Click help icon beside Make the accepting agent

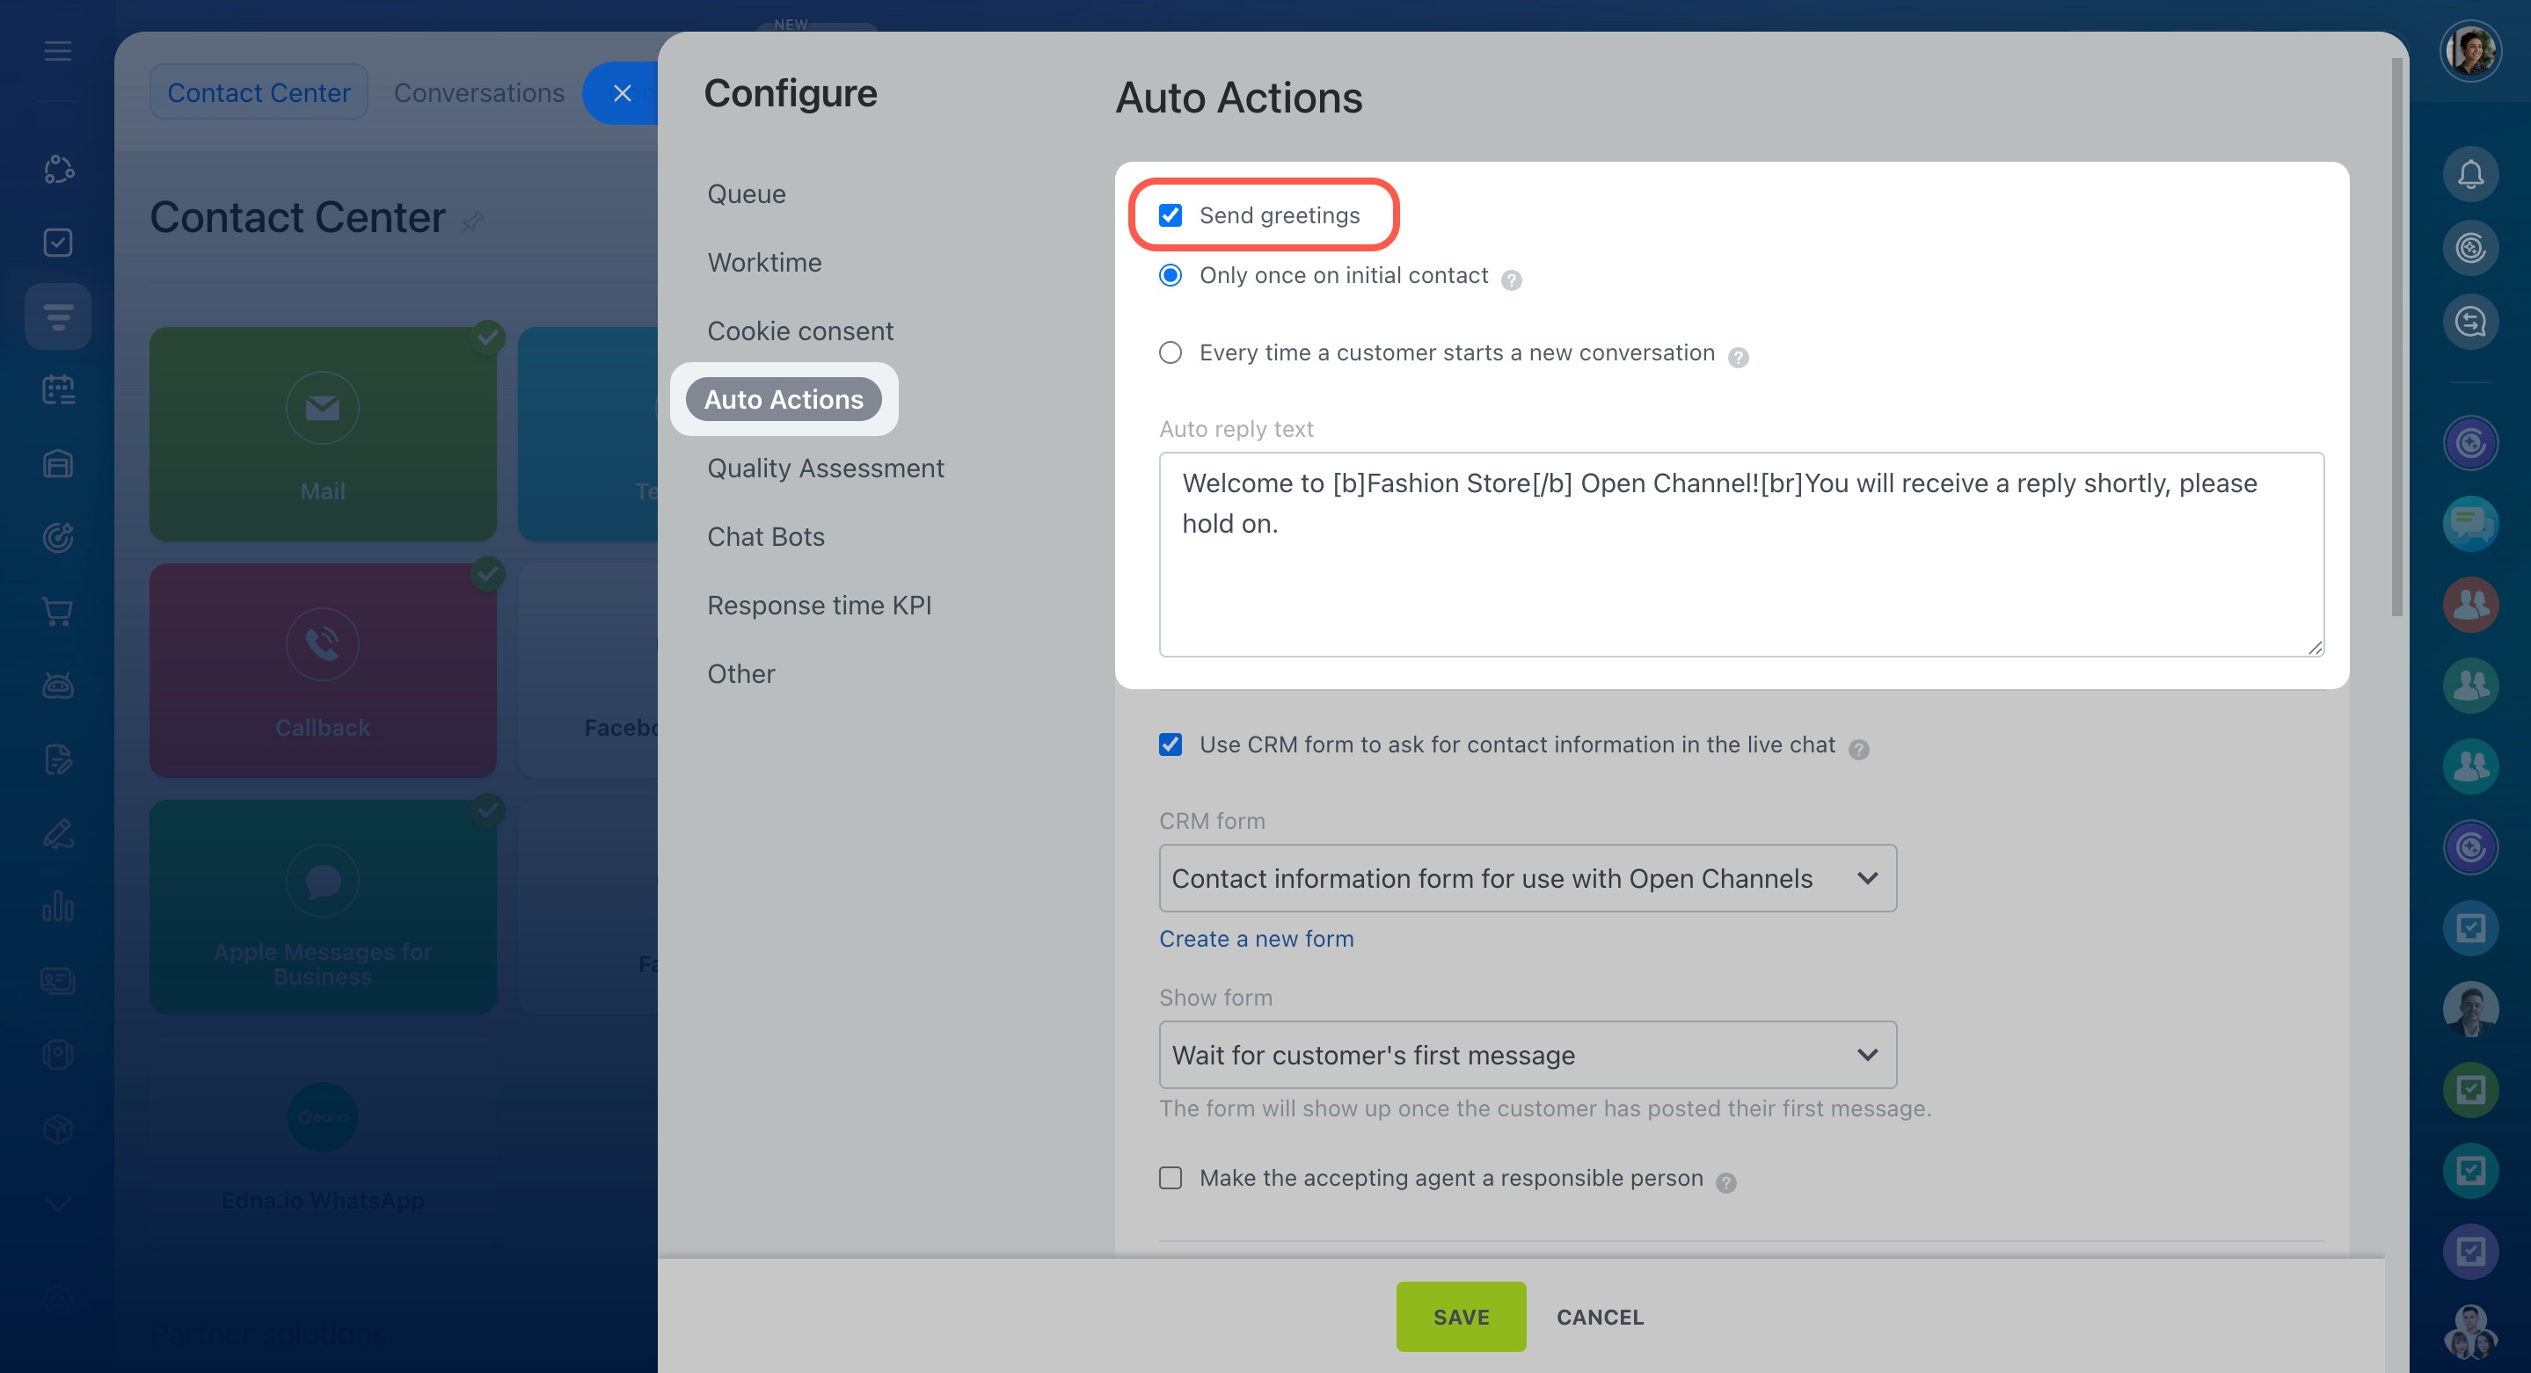(x=1726, y=1182)
